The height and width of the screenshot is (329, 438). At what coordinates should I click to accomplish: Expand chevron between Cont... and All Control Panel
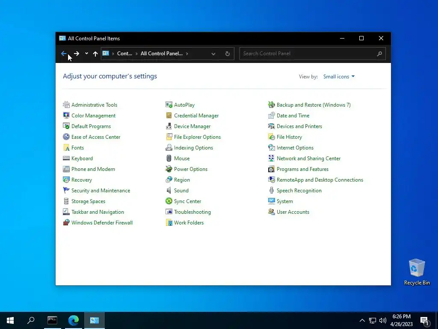[x=136, y=54]
